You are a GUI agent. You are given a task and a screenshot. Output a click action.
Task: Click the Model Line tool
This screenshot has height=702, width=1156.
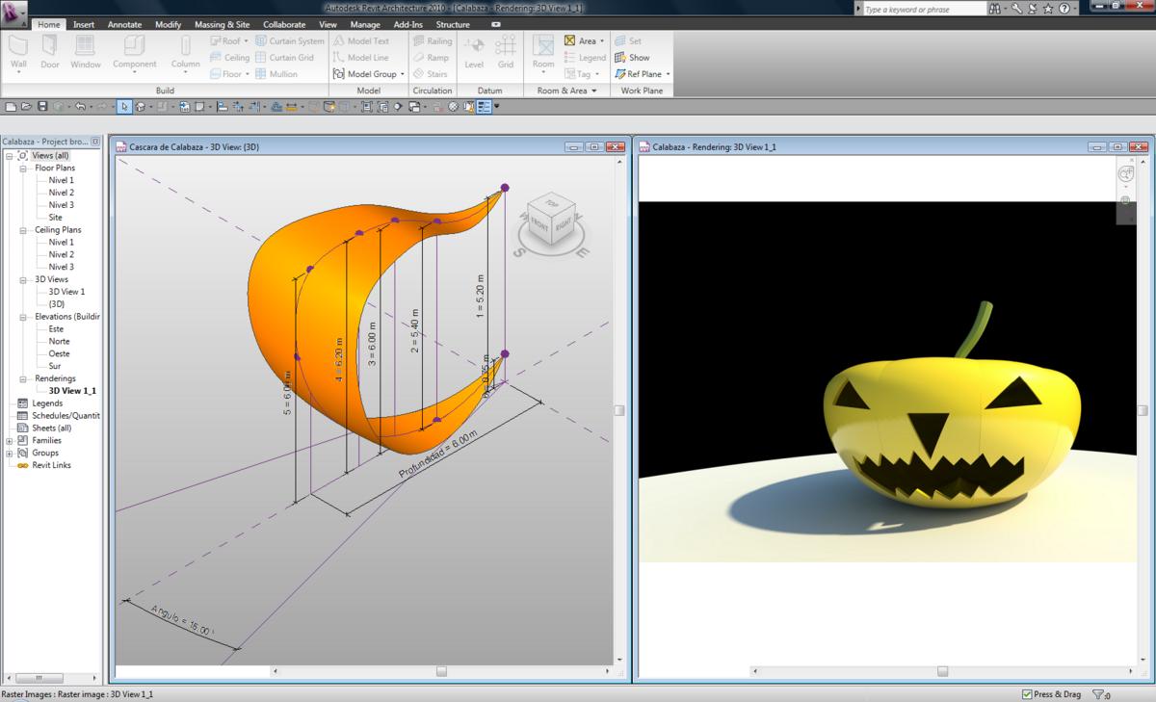[x=361, y=58]
